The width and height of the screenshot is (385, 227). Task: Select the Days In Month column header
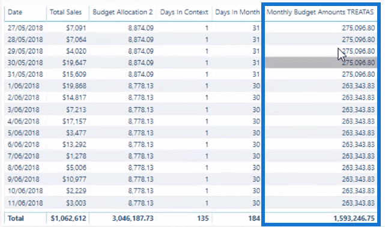(x=237, y=12)
